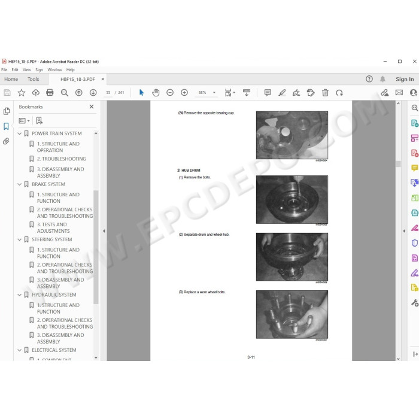Click the scrolling mode keyboard icon

[247, 93]
